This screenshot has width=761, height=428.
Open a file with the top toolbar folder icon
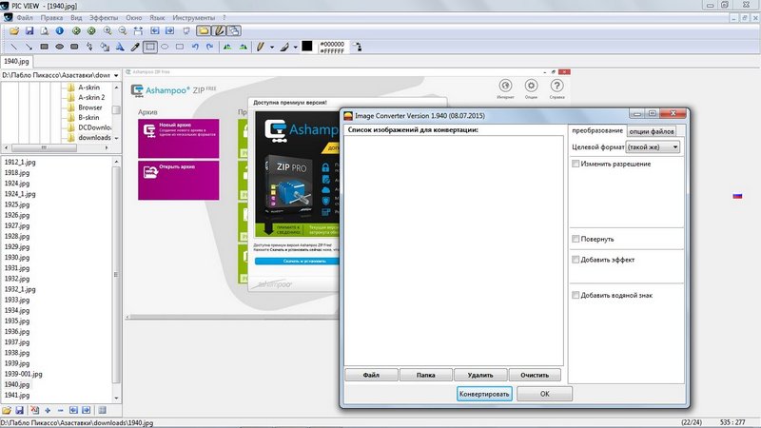[14, 31]
